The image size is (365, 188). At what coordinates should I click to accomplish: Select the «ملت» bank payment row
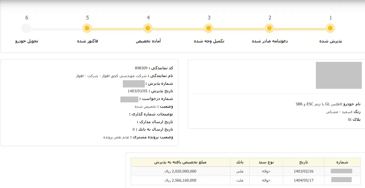click(x=240, y=180)
